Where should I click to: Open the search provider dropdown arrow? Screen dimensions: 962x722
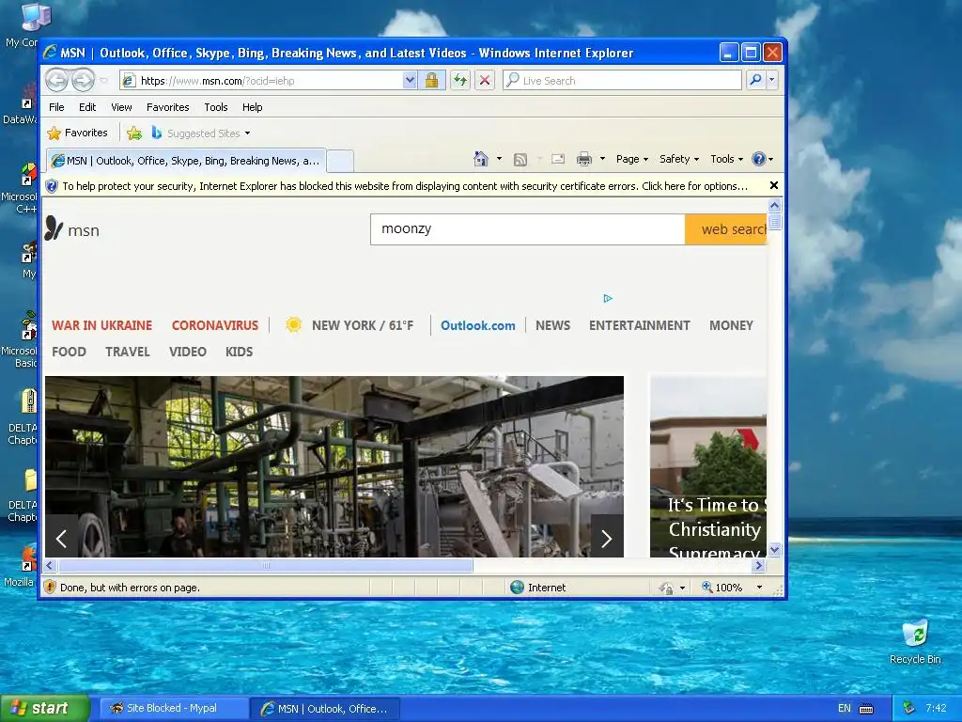(x=772, y=80)
